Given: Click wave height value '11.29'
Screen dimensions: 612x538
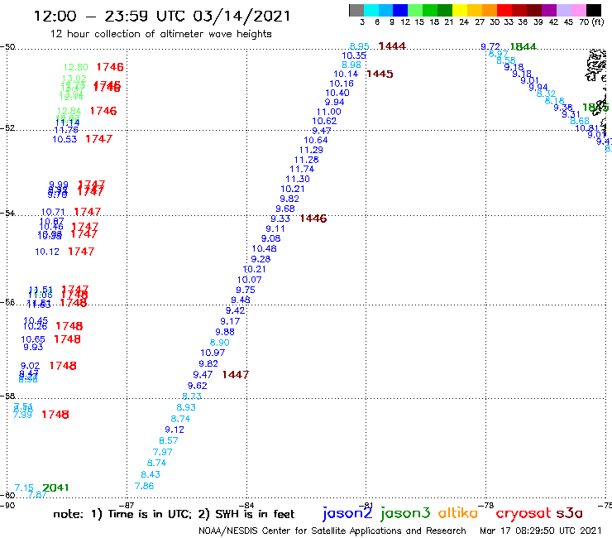Looking at the screenshot, I should 311,150.
